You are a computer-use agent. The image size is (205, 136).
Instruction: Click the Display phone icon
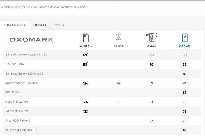point(185,38)
